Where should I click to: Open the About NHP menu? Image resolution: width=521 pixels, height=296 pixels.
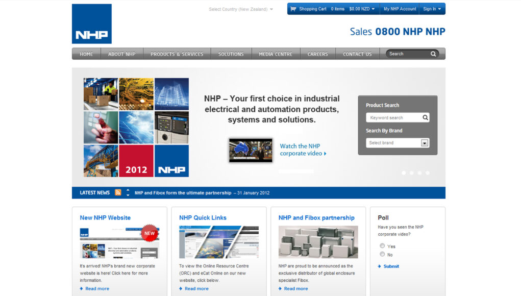[x=121, y=54]
